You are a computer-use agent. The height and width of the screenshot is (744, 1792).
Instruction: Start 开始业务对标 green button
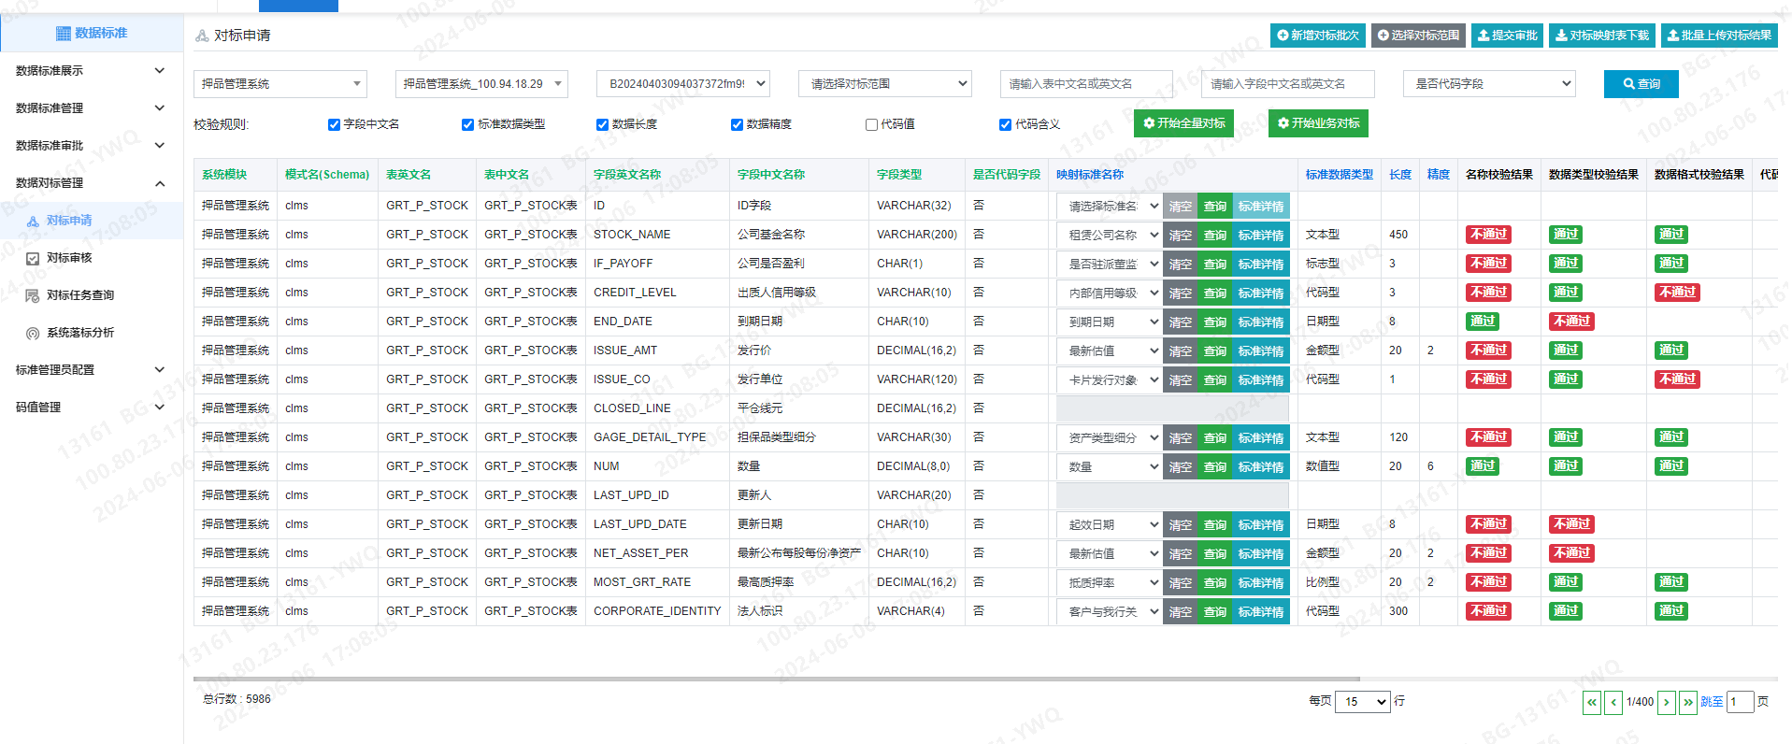point(1319,123)
